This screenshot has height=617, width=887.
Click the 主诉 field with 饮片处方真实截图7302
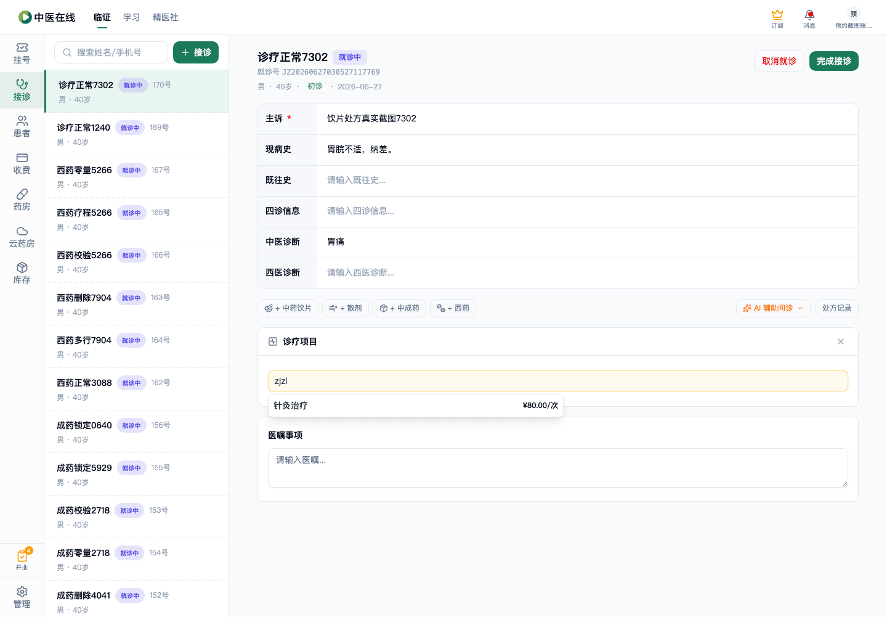point(587,119)
